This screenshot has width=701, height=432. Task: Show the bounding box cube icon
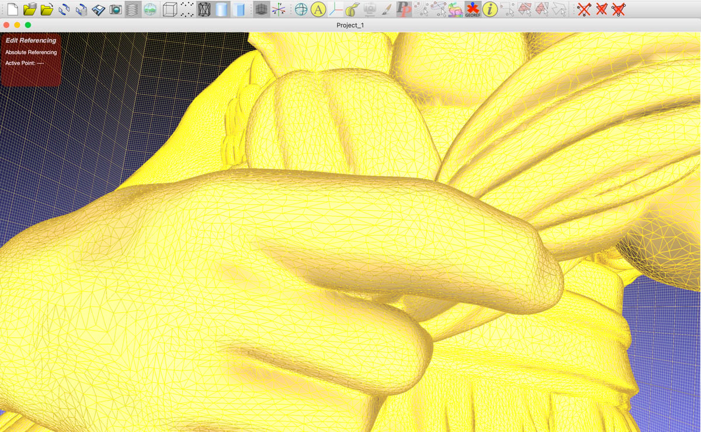pyautogui.click(x=169, y=9)
